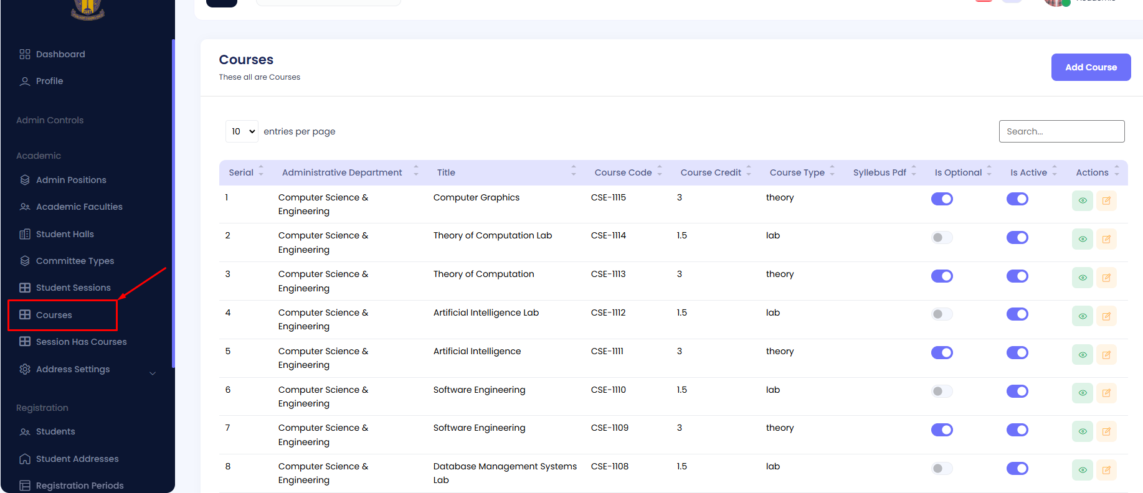Click the sidebar vertical scrollbar

[x=173, y=204]
